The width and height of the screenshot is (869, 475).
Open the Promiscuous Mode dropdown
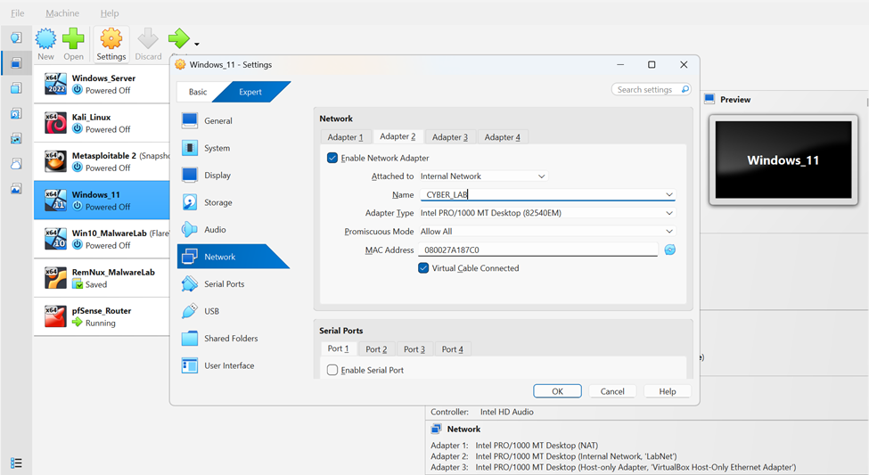[547, 231]
